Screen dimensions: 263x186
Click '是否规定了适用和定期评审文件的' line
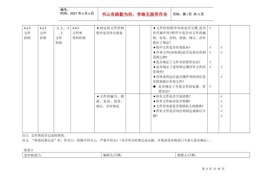[x=179, y=67]
